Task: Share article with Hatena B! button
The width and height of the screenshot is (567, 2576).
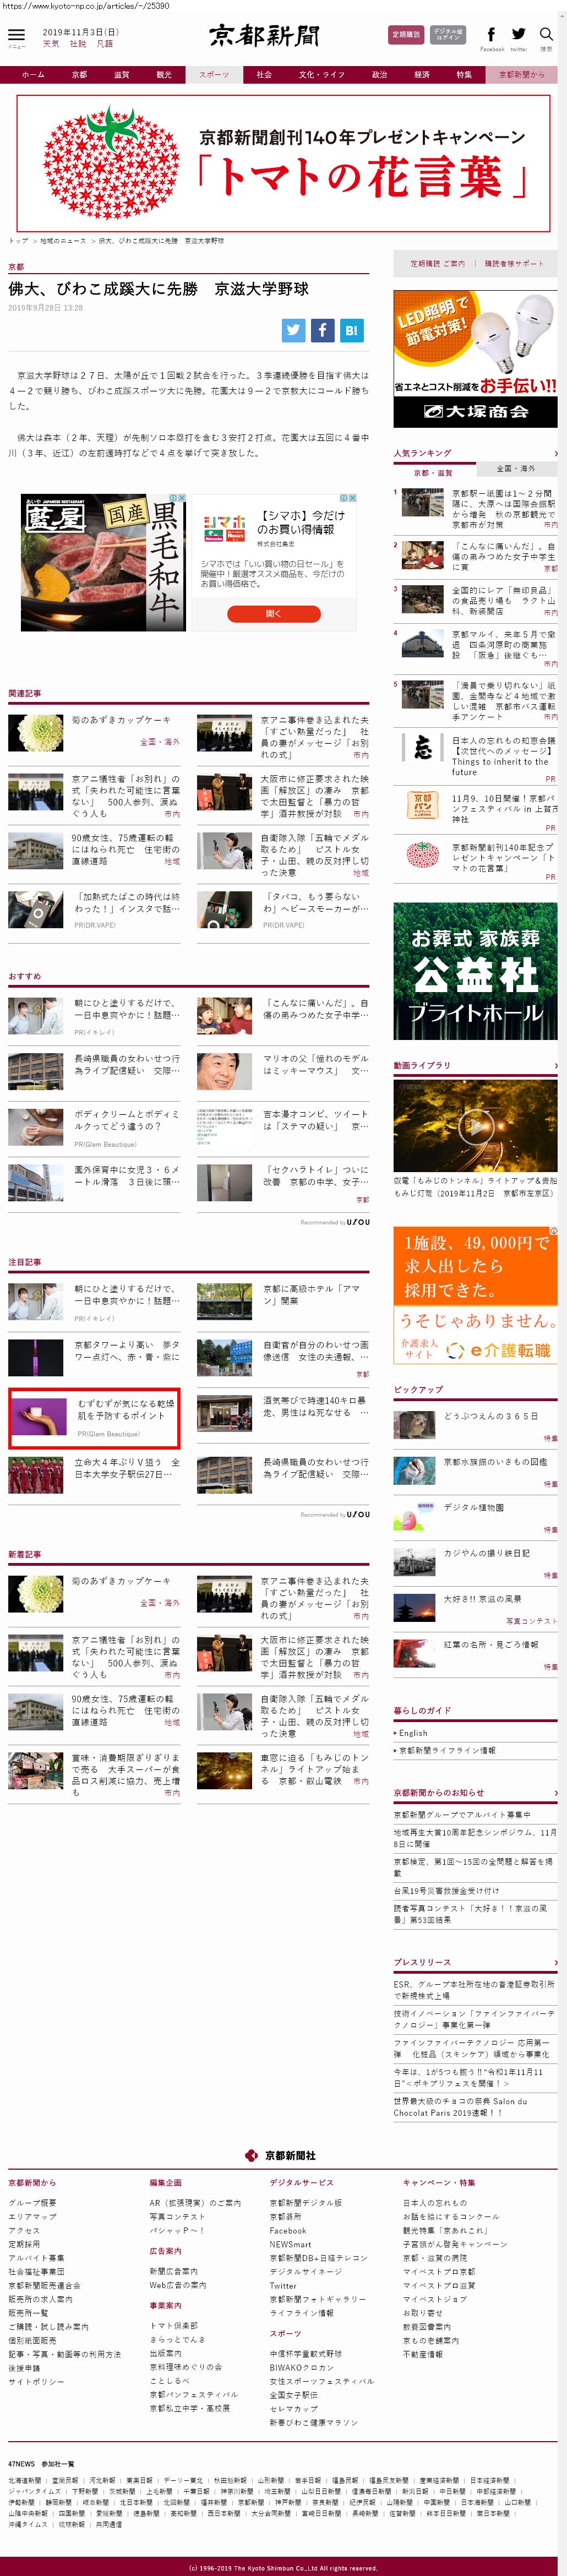Action: pyautogui.click(x=352, y=330)
